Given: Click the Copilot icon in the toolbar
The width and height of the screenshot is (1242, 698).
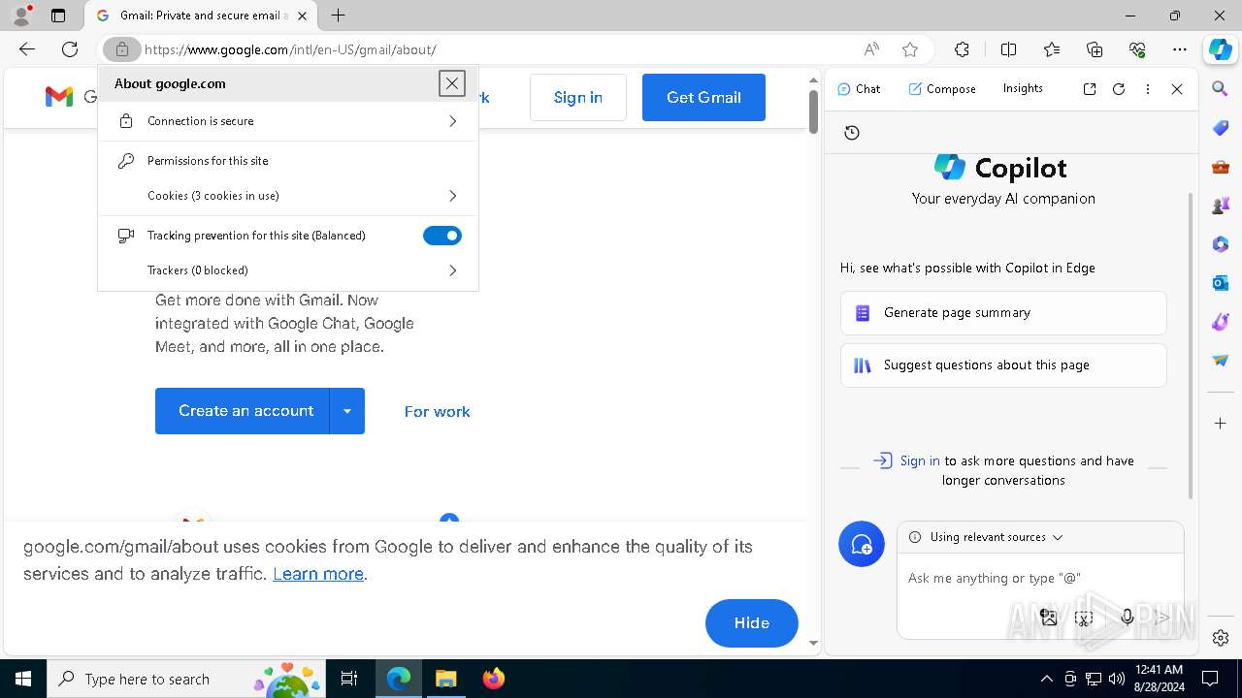Looking at the screenshot, I should pos(1221,49).
